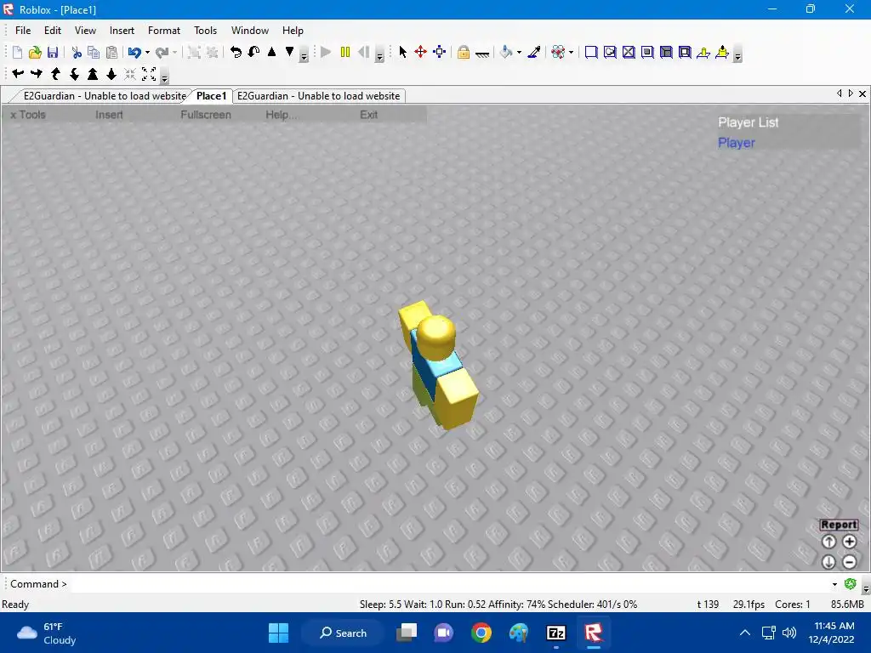This screenshot has height=653, width=871.
Task: Select the Smooth surface tool
Action: pos(592,52)
